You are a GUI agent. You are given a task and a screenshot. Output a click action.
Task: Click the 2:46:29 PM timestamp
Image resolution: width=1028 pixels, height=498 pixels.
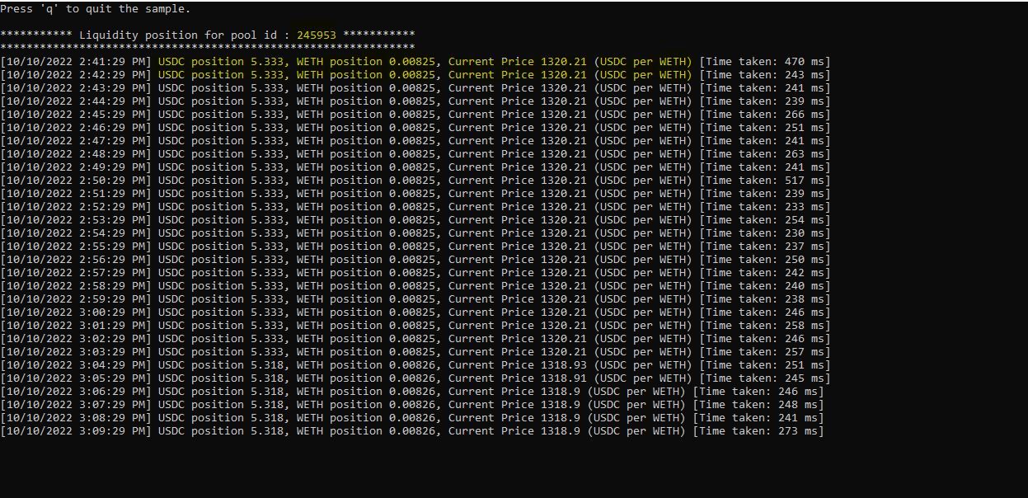coord(76,128)
